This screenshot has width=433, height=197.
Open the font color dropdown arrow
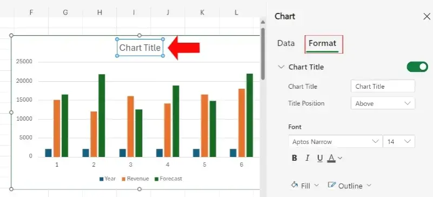pos(340,159)
